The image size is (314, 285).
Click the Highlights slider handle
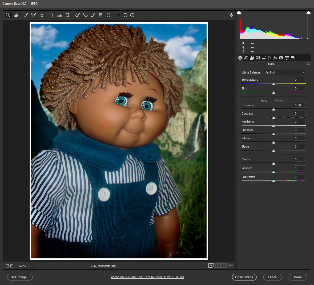point(273,126)
